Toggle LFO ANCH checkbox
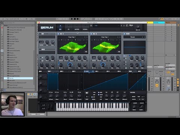The image size is (180, 135). pos(99,95)
